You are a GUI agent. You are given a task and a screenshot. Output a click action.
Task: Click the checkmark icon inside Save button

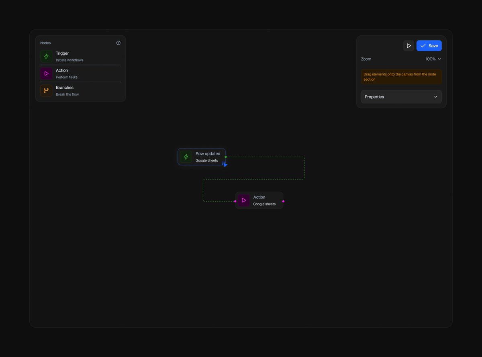pos(423,45)
